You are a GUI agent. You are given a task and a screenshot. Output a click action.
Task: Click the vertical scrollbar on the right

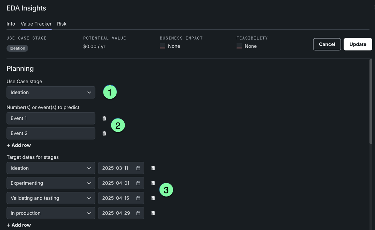pyautogui.click(x=371, y=102)
